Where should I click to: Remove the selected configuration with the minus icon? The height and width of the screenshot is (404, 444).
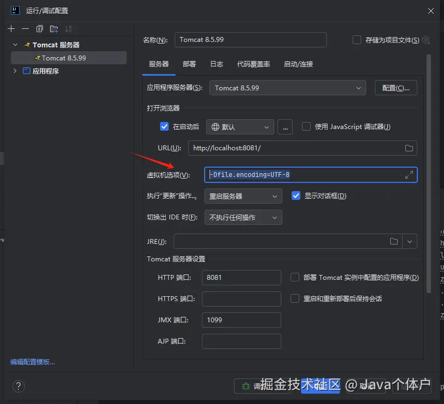click(25, 29)
